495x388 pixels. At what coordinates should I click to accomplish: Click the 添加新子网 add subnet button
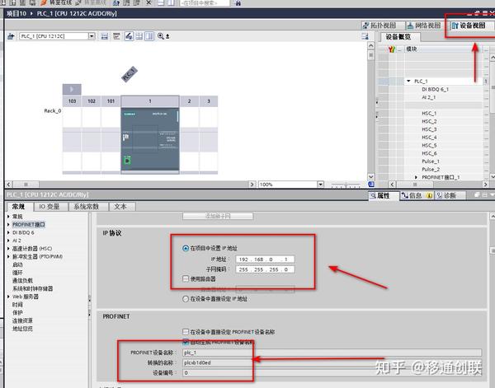pyautogui.click(x=218, y=216)
